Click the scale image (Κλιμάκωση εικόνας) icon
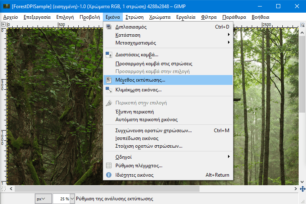306x204 pixels. coord(109,90)
